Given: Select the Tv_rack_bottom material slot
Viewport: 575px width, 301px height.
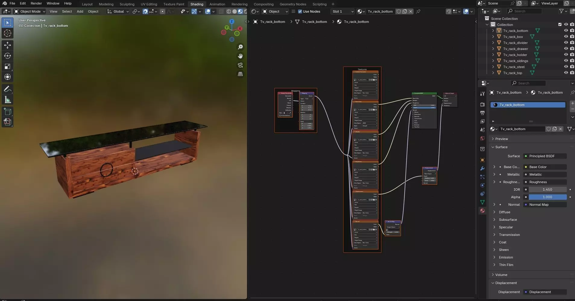Looking at the screenshot, I should (528, 105).
